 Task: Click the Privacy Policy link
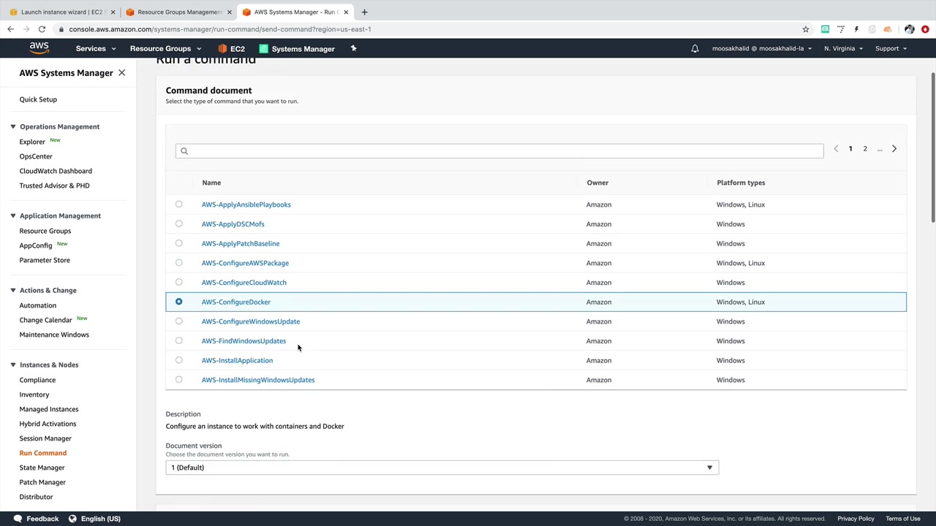point(856,519)
